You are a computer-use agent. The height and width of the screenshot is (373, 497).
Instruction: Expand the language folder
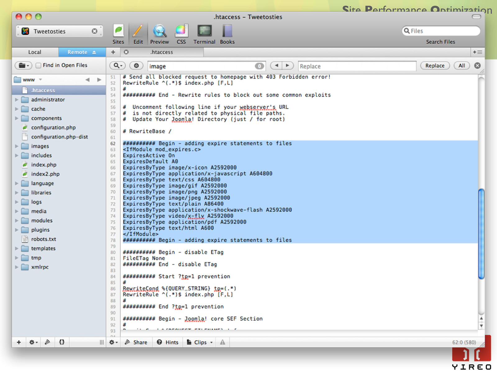[x=17, y=183]
